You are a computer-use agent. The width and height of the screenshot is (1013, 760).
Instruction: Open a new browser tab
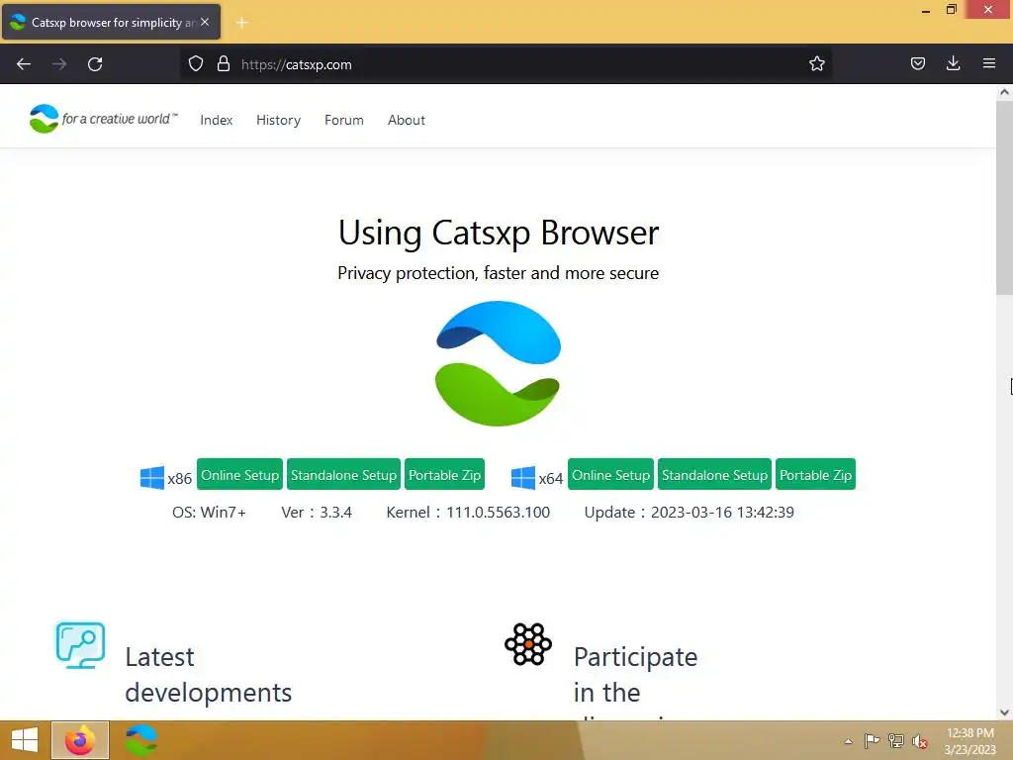click(241, 22)
